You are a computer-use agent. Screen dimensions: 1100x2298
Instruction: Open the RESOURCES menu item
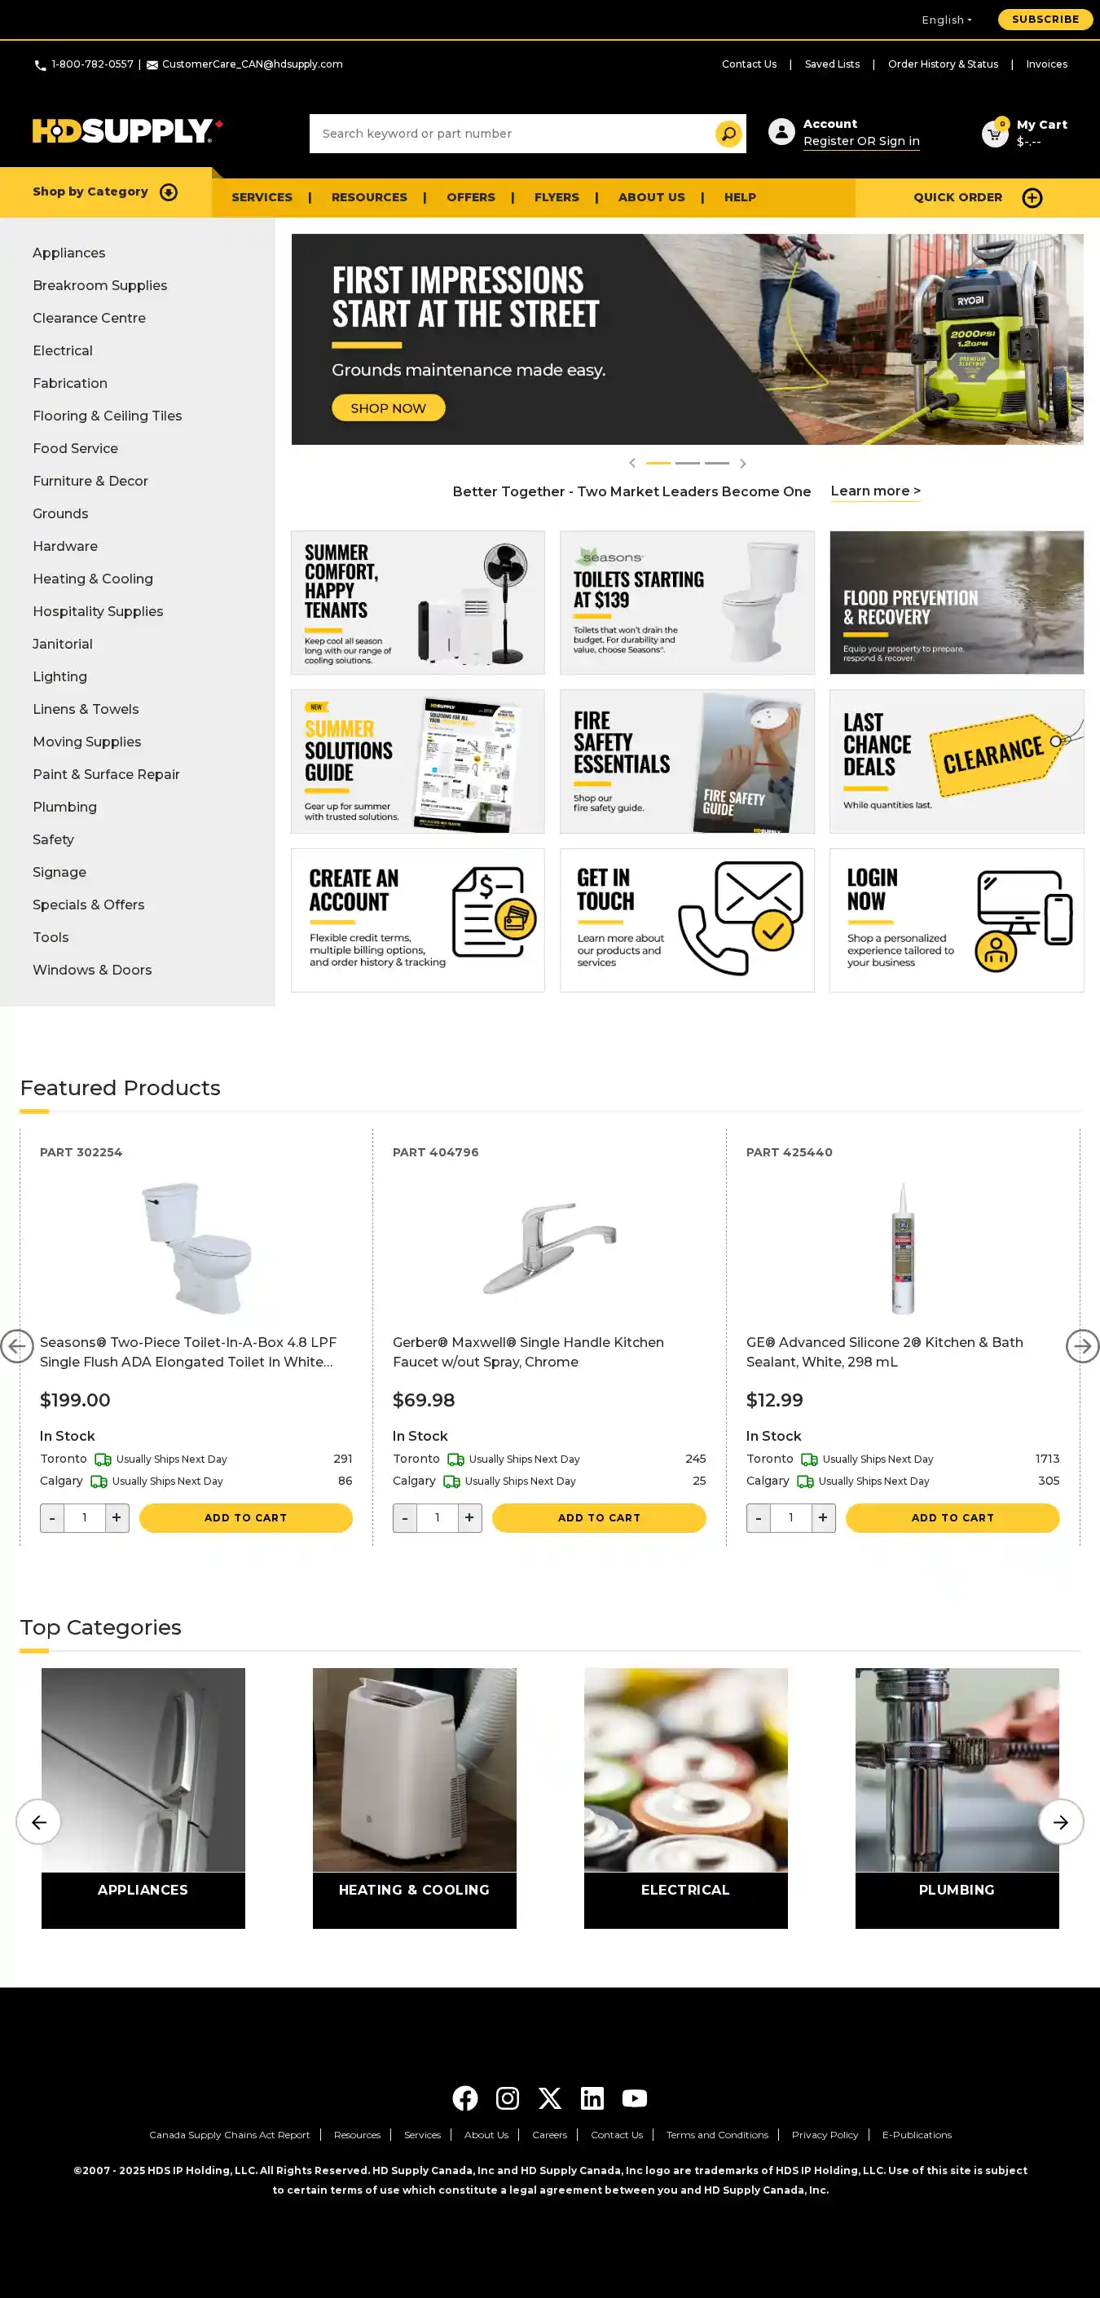click(369, 197)
